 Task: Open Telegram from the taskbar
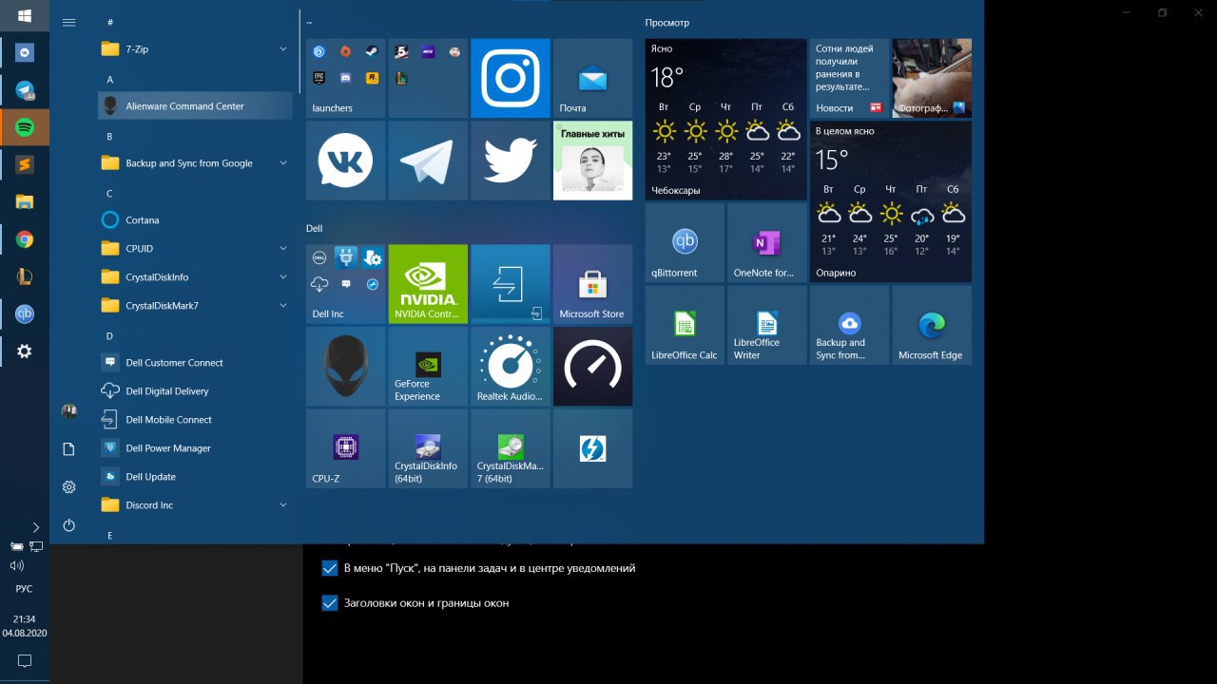[x=25, y=90]
